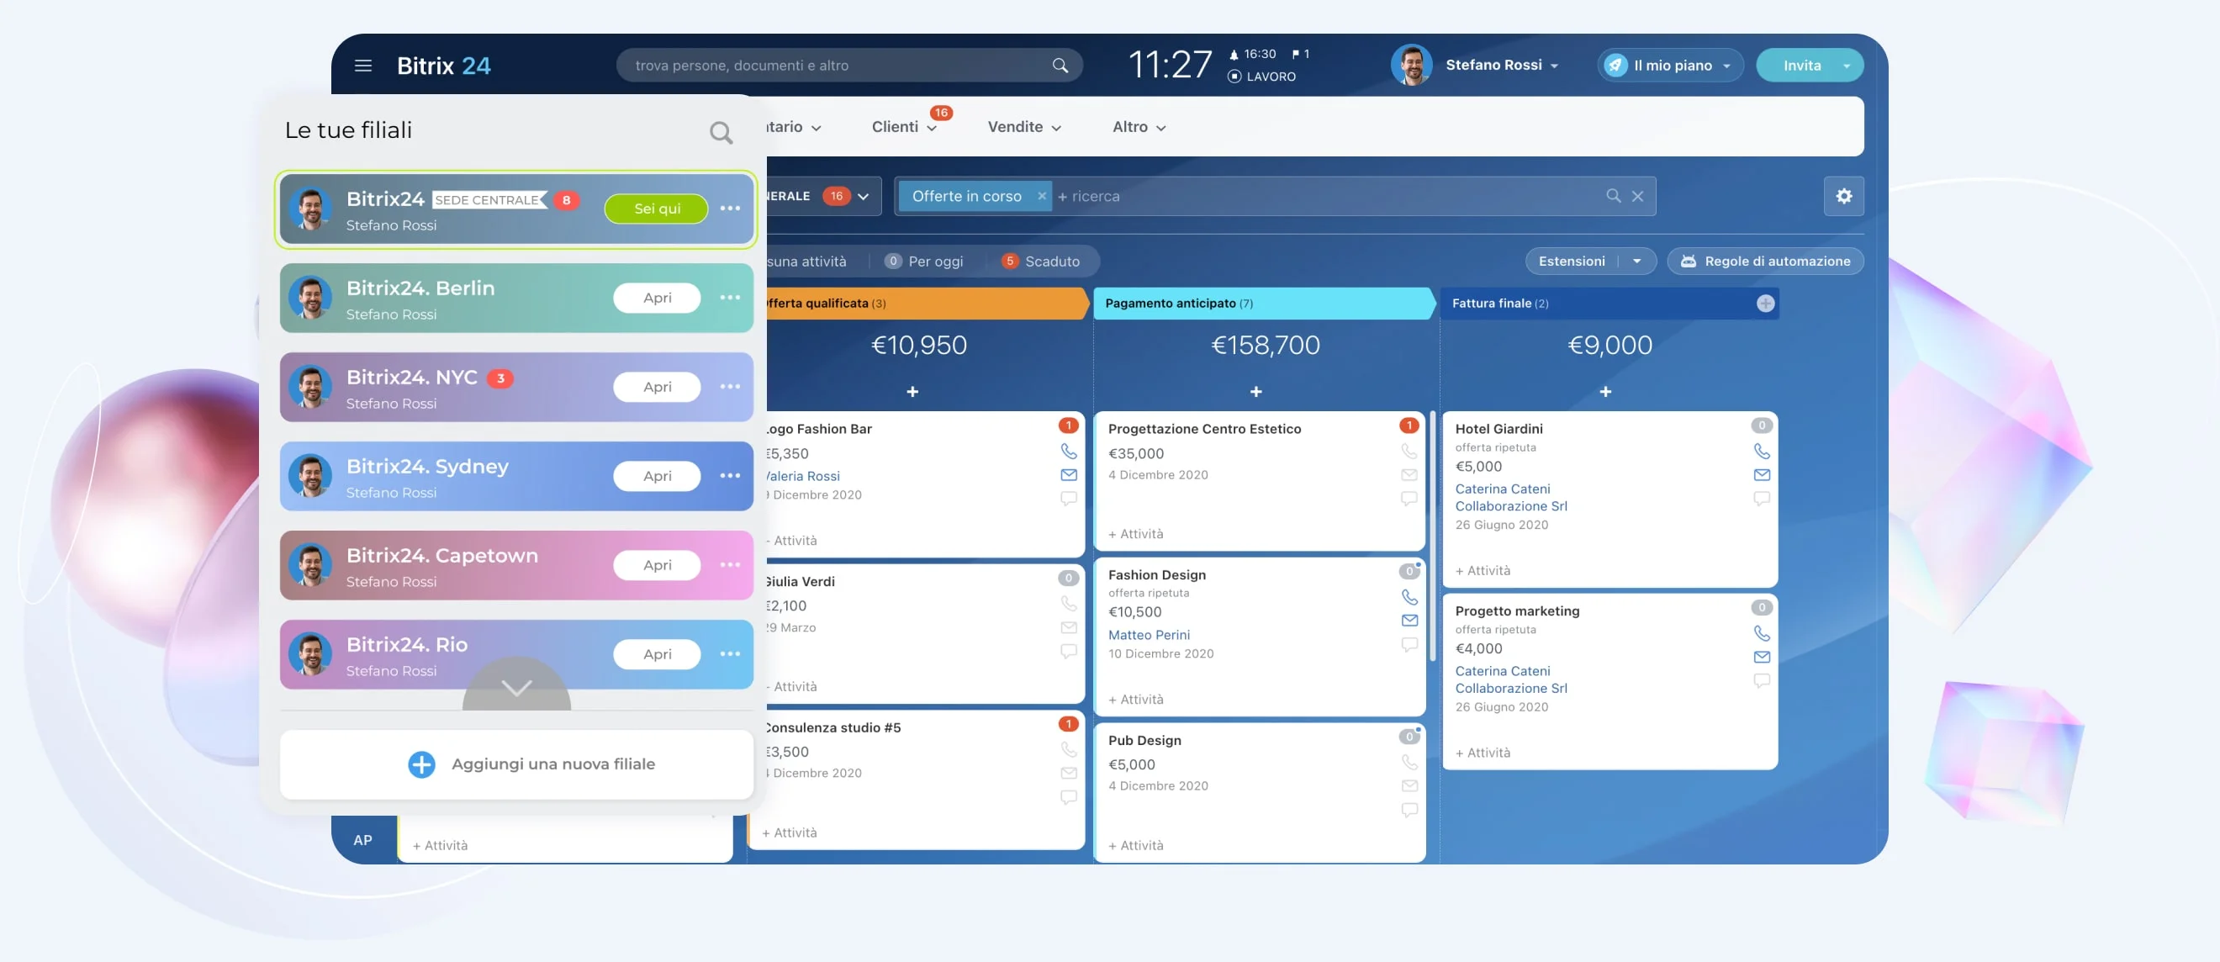Open the Bitrix24 NYC branch
Screen dimensions: 2220x962
pyautogui.click(x=657, y=387)
